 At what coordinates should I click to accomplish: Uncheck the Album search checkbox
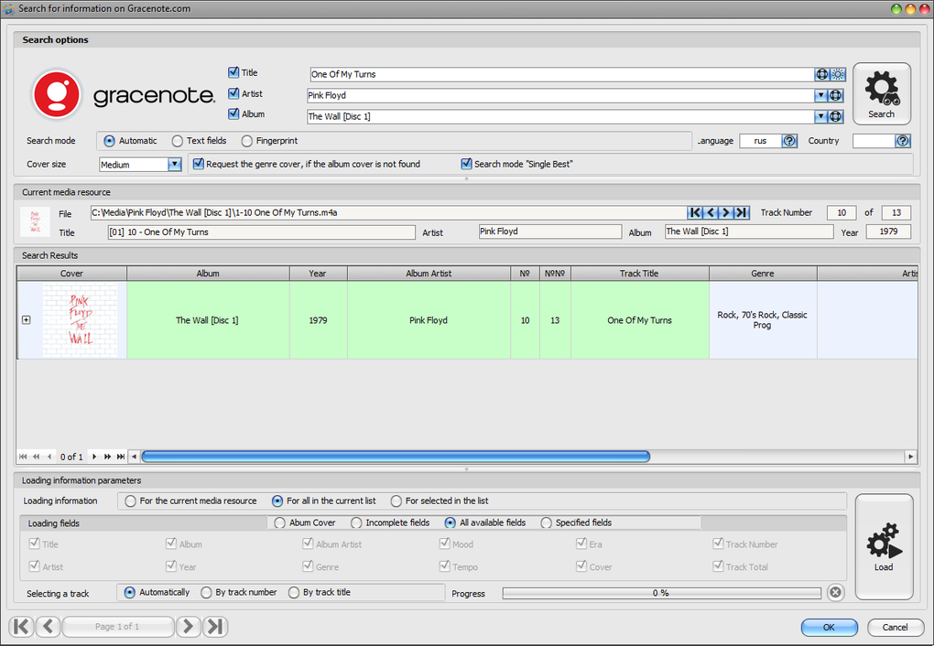coord(233,113)
